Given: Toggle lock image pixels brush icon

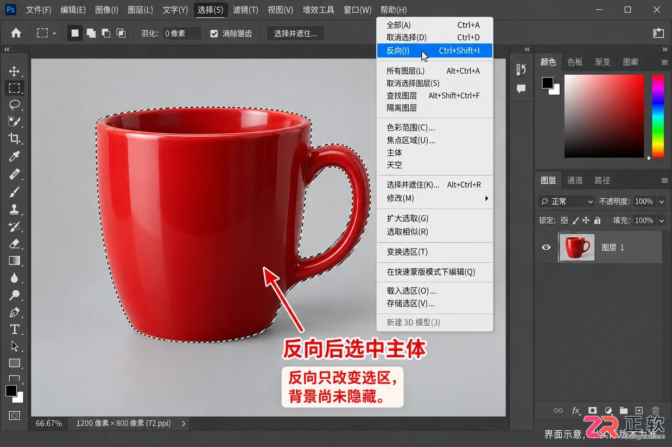Looking at the screenshot, I should [575, 221].
